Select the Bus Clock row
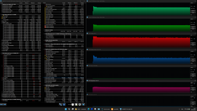 (x=20, y=21)
